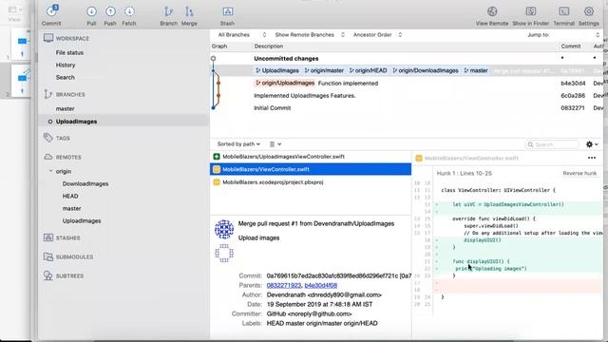The height and width of the screenshot is (342, 608).
Task: Click the Description column header
Action: coord(269,47)
